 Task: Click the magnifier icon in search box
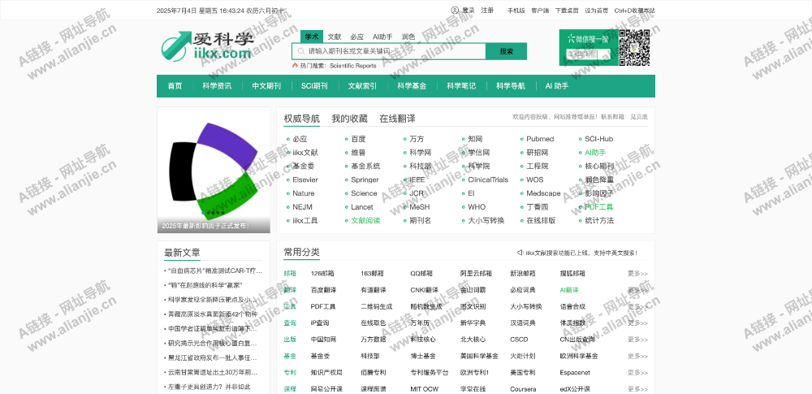[x=300, y=51]
